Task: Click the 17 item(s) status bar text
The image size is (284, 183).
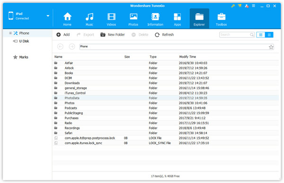Action: (165, 176)
